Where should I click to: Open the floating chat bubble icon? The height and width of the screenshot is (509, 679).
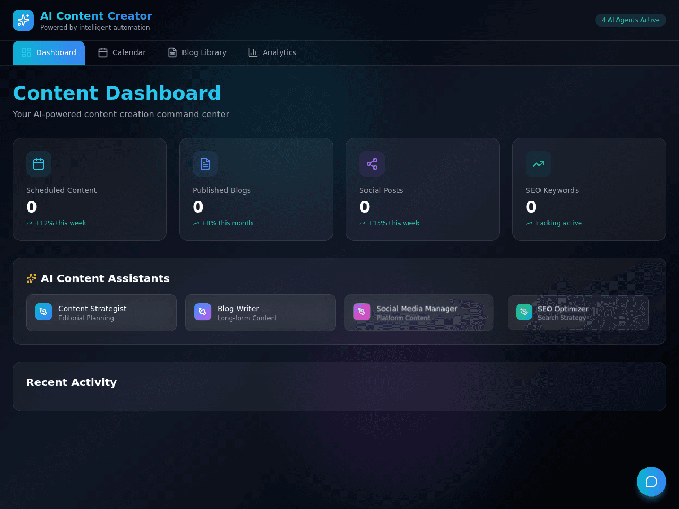click(x=651, y=481)
